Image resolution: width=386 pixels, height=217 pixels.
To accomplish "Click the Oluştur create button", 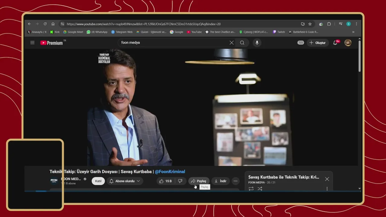I will (x=318, y=42).
